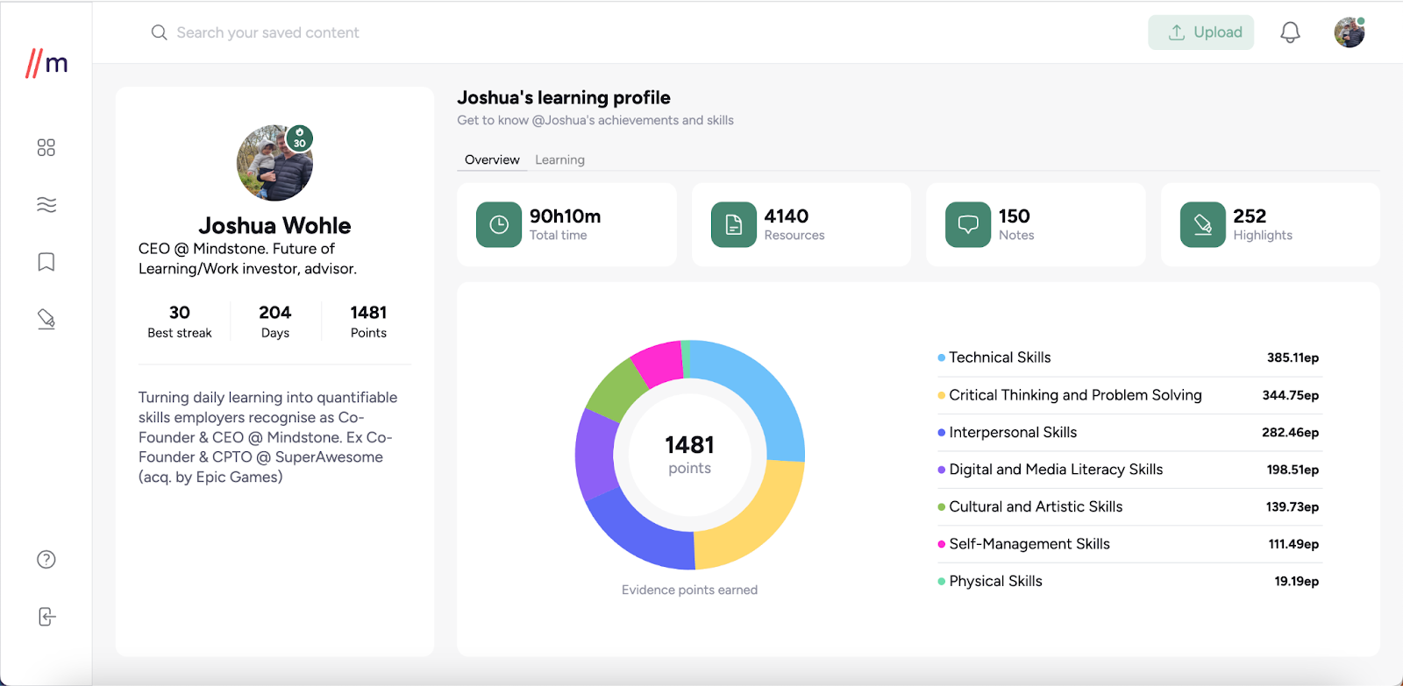Click the Evidence points earned caption
Viewport: 1403px width, 686px height.
[x=690, y=591]
